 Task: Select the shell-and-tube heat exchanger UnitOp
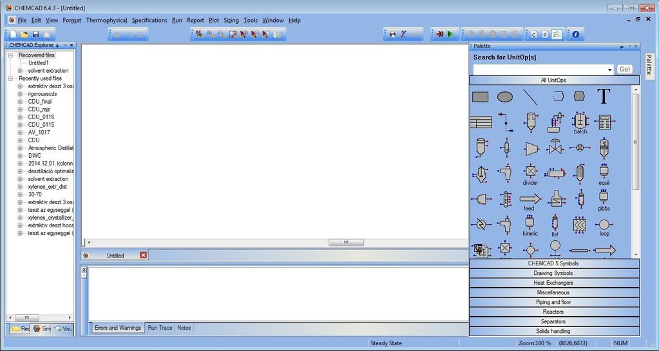pyautogui.click(x=555, y=173)
